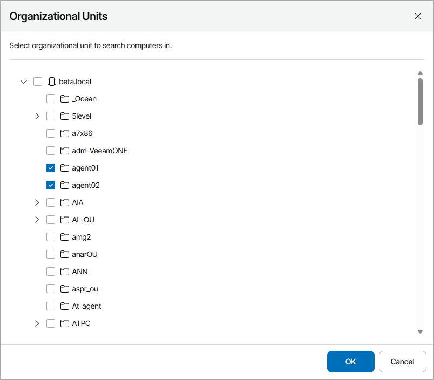
Task: Expand the 5level organizational unit
Action: [37, 116]
